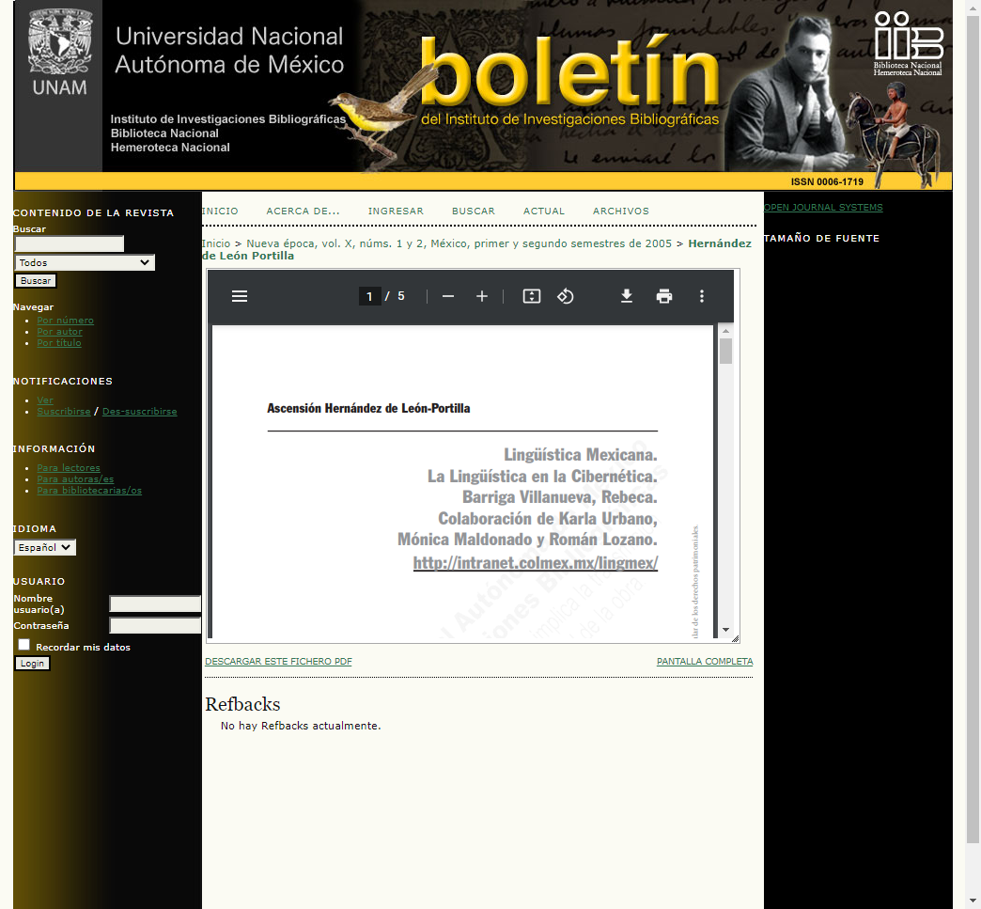Image resolution: width=981 pixels, height=909 pixels.
Task: Click the PDF page number field
Action: 369,296
